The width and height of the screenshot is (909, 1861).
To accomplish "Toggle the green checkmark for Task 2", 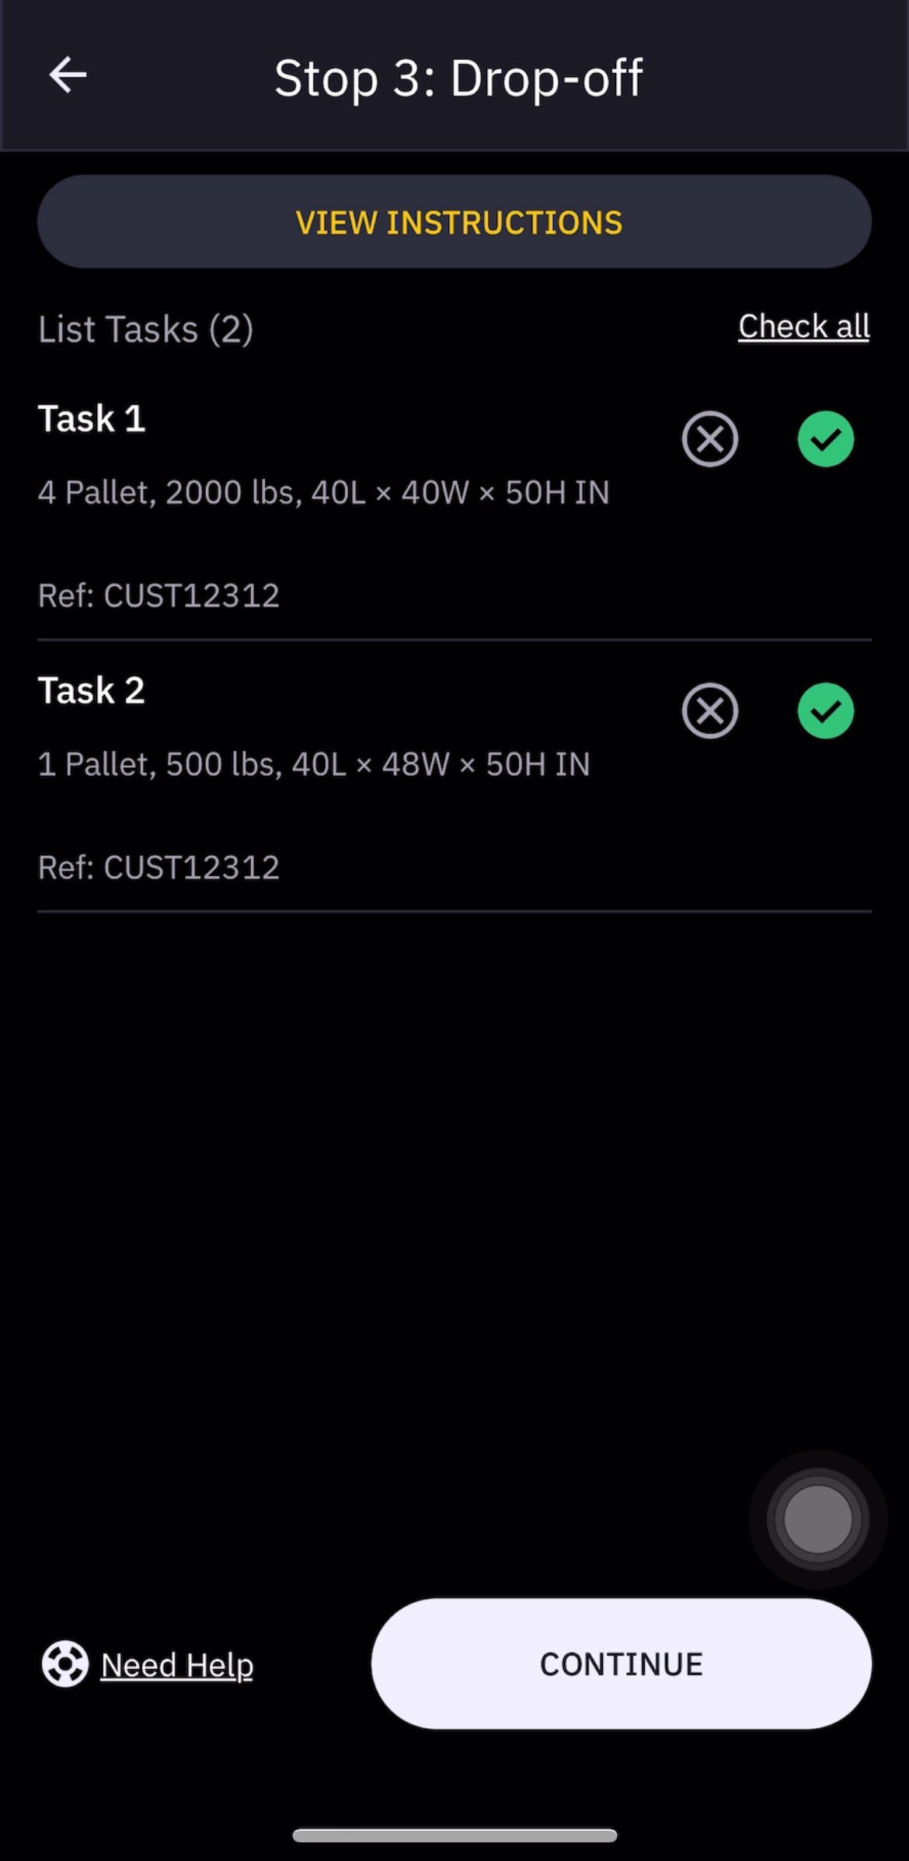I will [x=826, y=711].
